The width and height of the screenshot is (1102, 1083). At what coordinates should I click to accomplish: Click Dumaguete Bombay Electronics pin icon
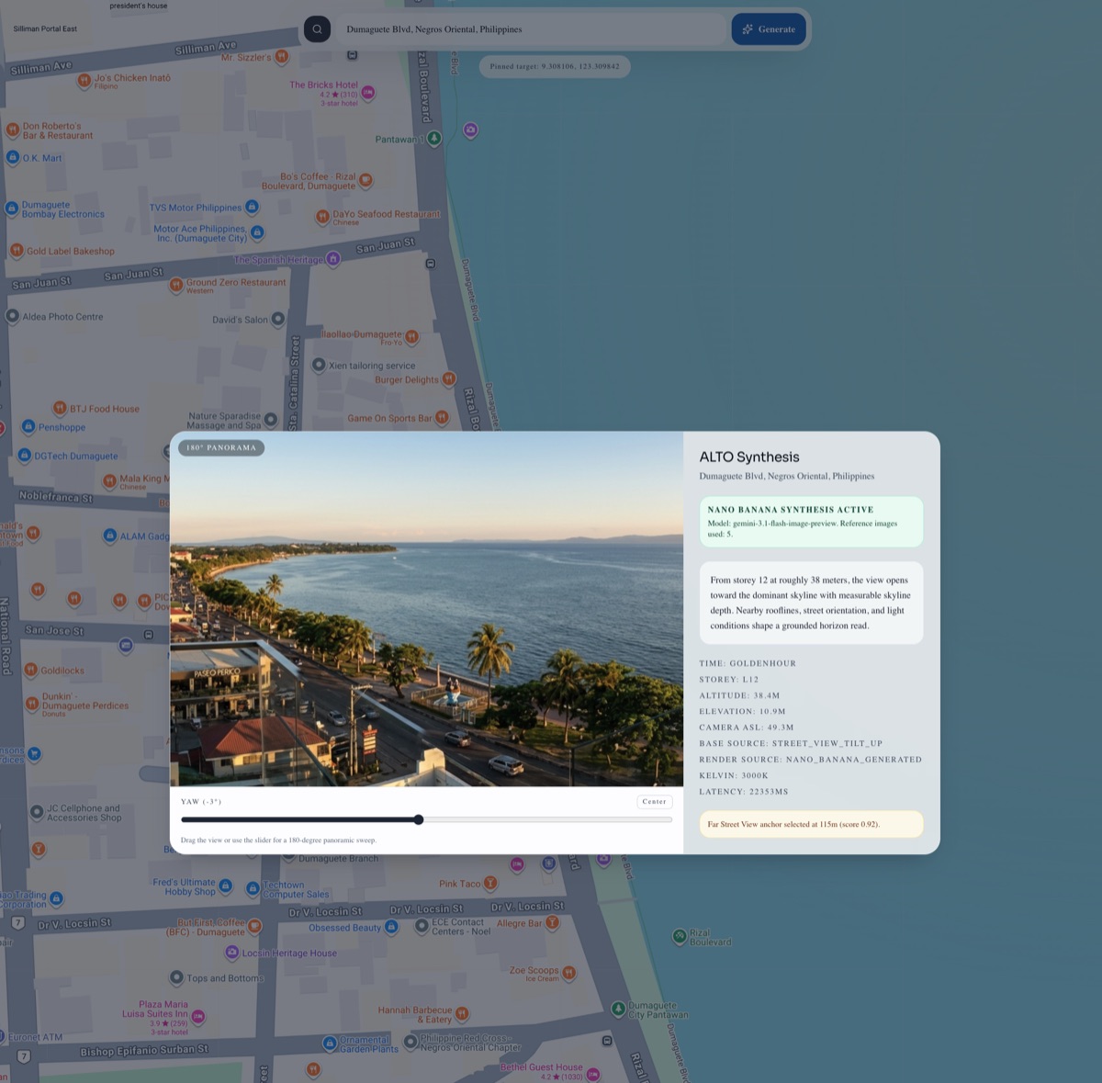click(x=12, y=209)
